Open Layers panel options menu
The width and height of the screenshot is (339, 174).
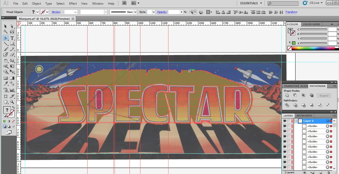tap(334, 116)
